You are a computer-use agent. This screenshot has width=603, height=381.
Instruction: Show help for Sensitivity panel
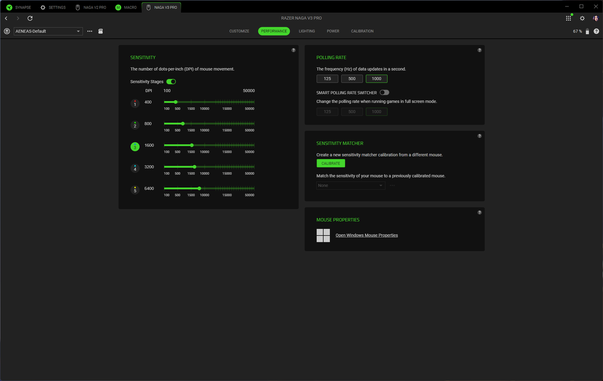click(293, 50)
